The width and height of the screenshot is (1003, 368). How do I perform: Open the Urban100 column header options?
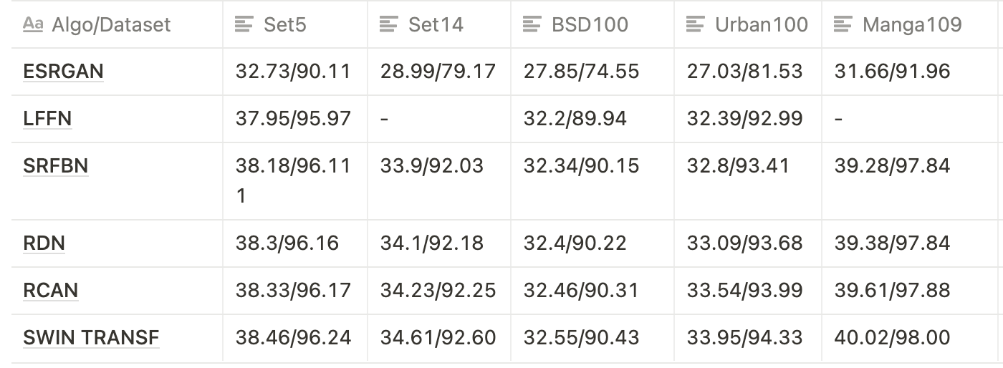[x=747, y=24]
